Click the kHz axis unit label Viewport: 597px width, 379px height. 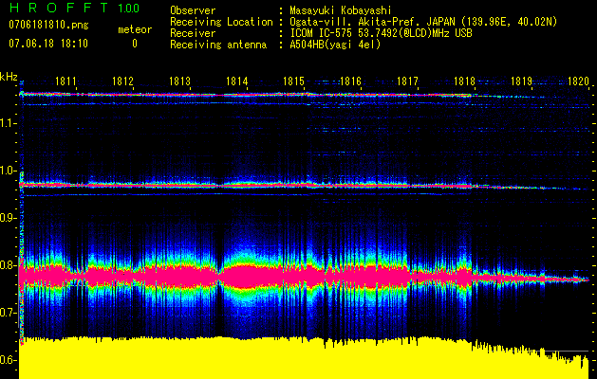tap(9, 77)
